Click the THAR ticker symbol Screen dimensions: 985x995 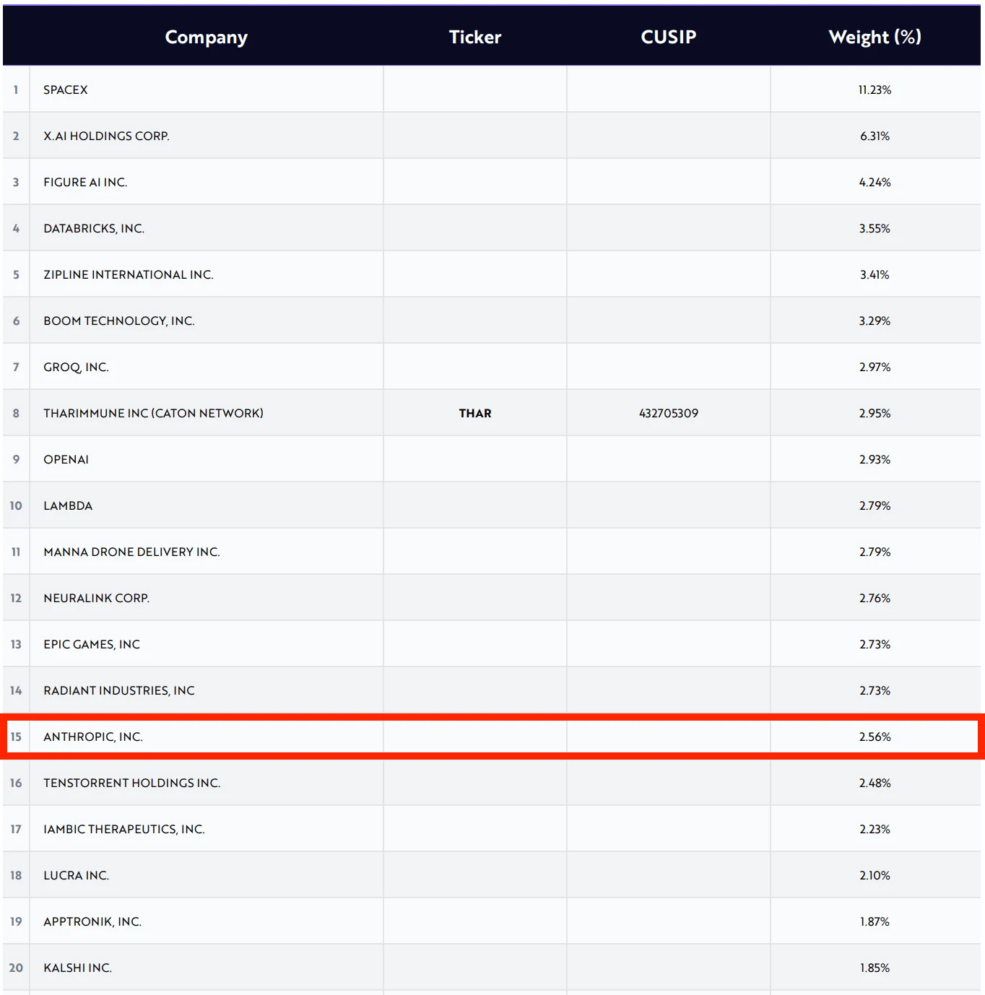474,413
